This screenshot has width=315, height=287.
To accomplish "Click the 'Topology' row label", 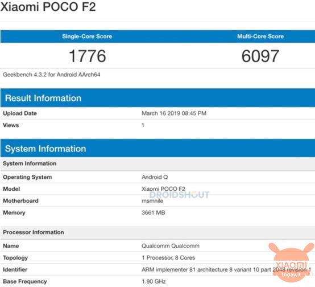I will coord(15,258).
